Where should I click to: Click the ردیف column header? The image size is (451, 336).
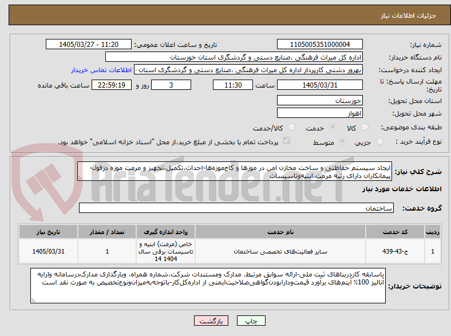pyautogui.click(x=433, y=232)
